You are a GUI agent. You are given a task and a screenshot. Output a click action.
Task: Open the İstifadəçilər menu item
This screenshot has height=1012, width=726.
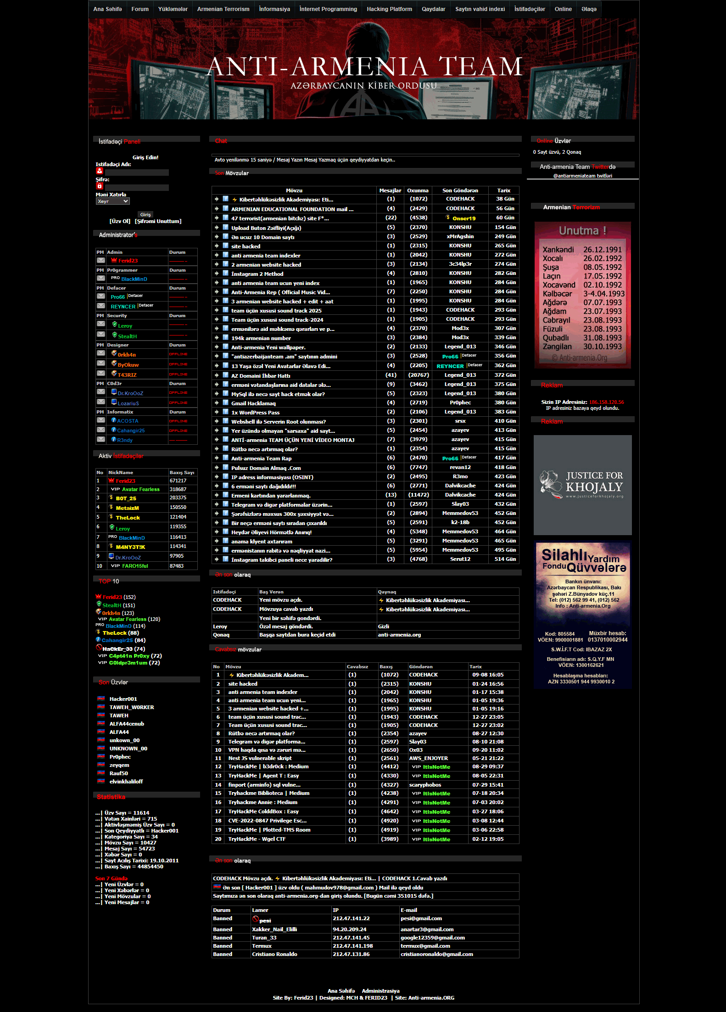point(530,9)
